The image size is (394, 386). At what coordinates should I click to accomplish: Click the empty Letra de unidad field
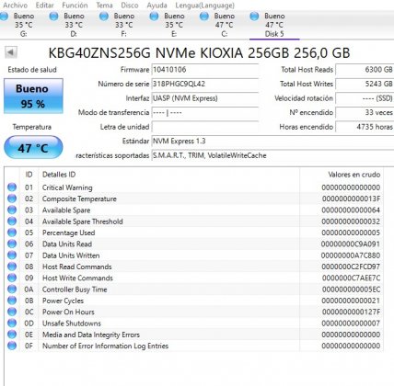click(x=205, y=127)
